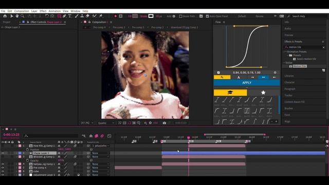Enable Frame Blending switch in timeline header

[97, 136]
